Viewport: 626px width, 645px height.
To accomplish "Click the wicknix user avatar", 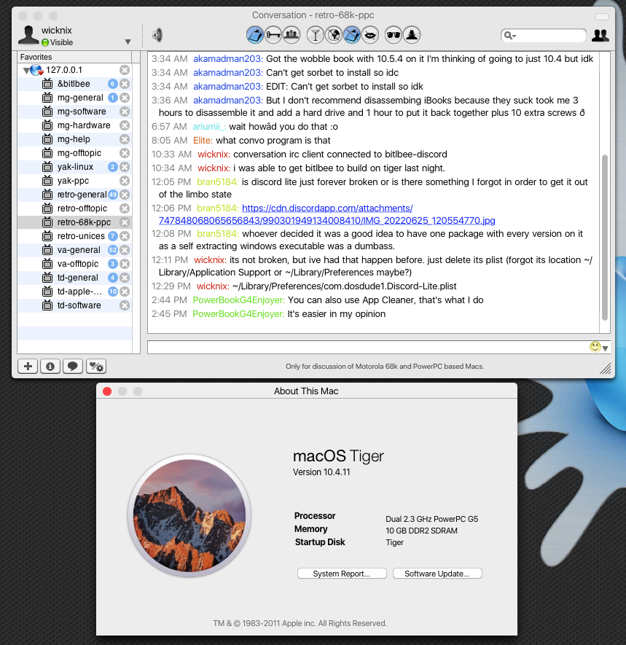I will pos(28,35).
